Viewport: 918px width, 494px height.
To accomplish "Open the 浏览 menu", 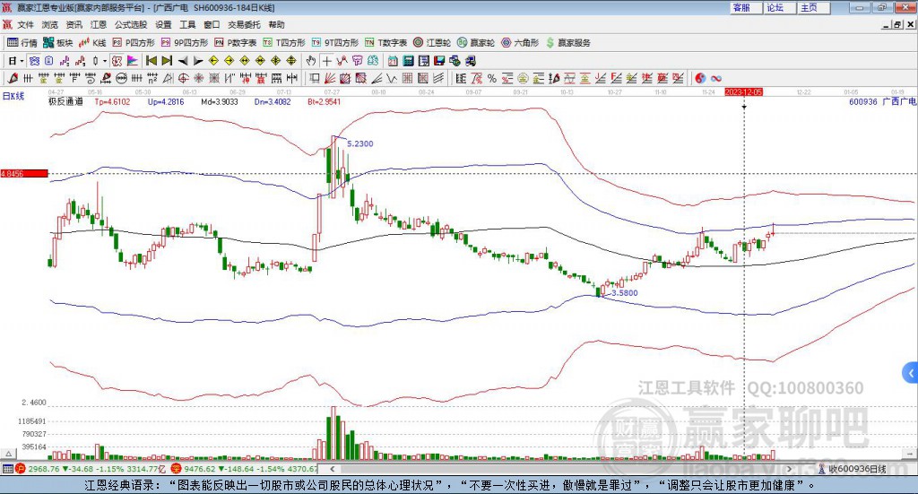I will (50, 24).
